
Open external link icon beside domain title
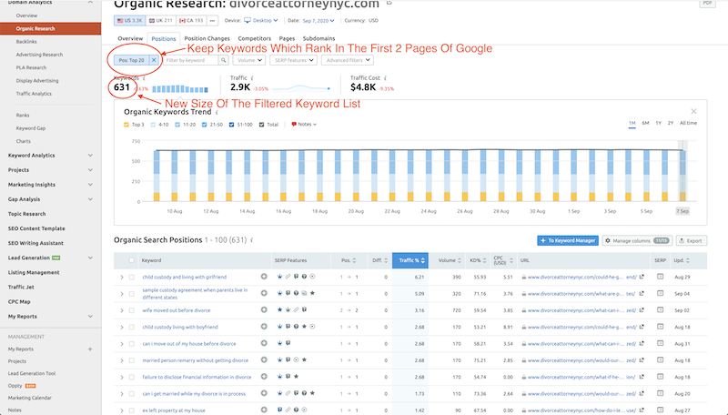pyautogui.click(x=389, y=3)
